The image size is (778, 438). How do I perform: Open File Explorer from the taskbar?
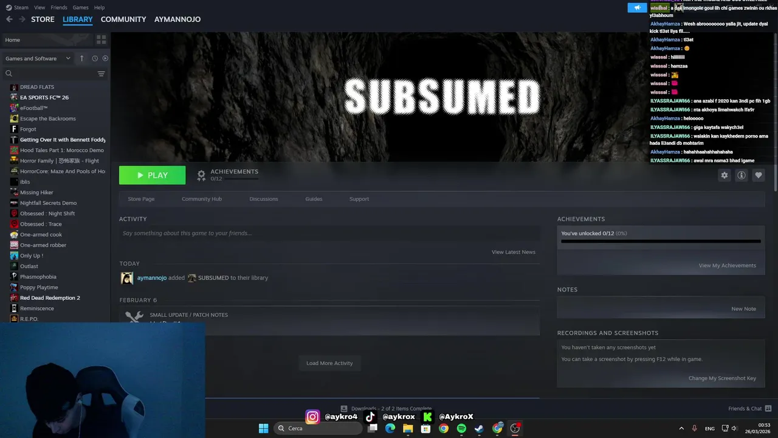408,428
